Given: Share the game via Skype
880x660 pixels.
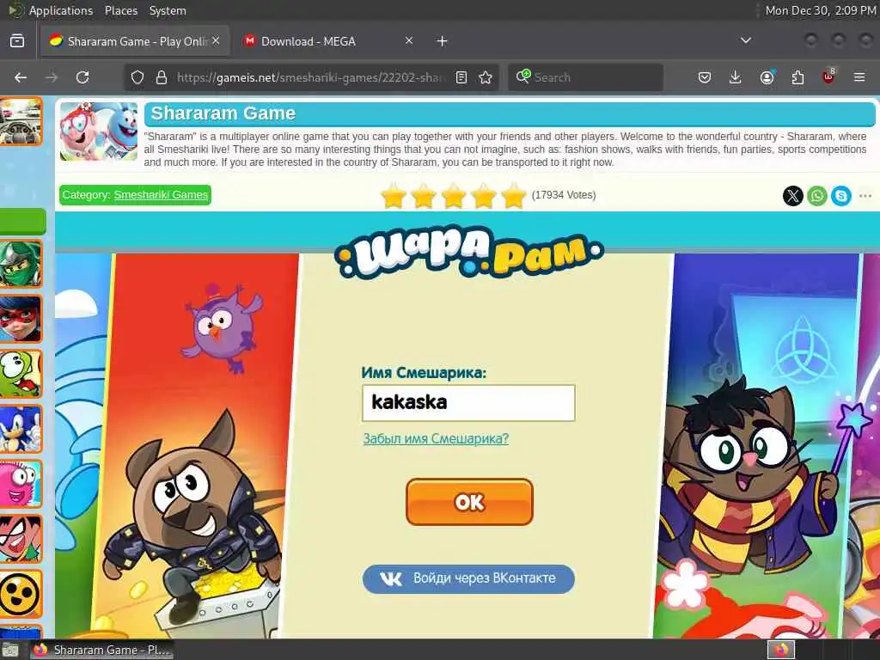Looking at the screenshot, I should (x=841, y=196).
